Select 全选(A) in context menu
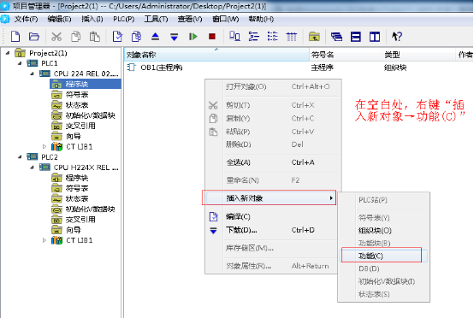This screenshot has height=318, width=474. (x=273, y=162)
